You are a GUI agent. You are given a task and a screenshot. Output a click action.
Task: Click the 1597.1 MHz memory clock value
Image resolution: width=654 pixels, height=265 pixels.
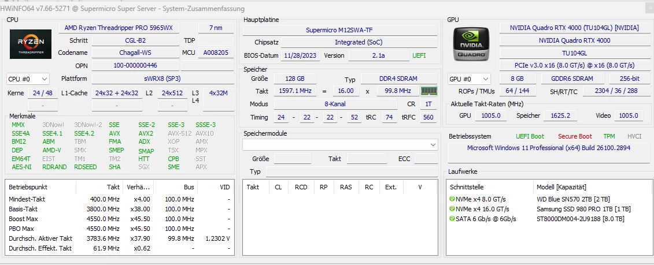click(295, 91)
